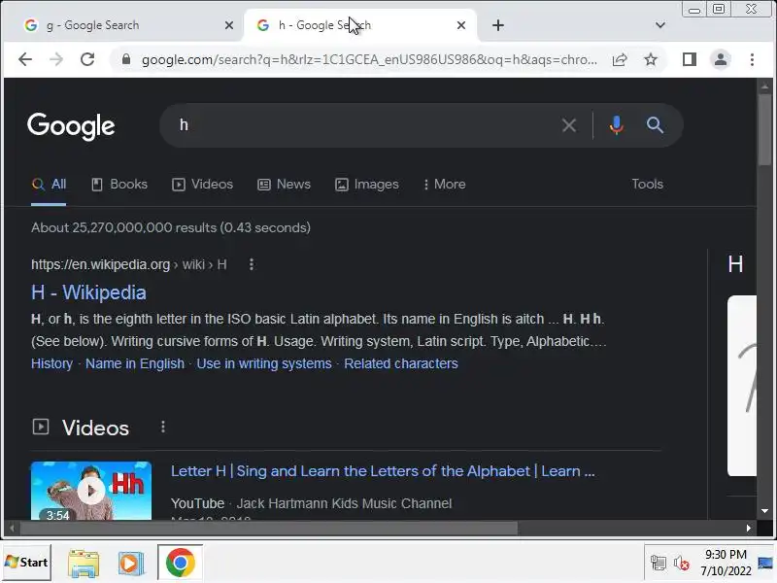Open a new tab with the plus button
The image size is (777, 583).
(x=498, y=25)
